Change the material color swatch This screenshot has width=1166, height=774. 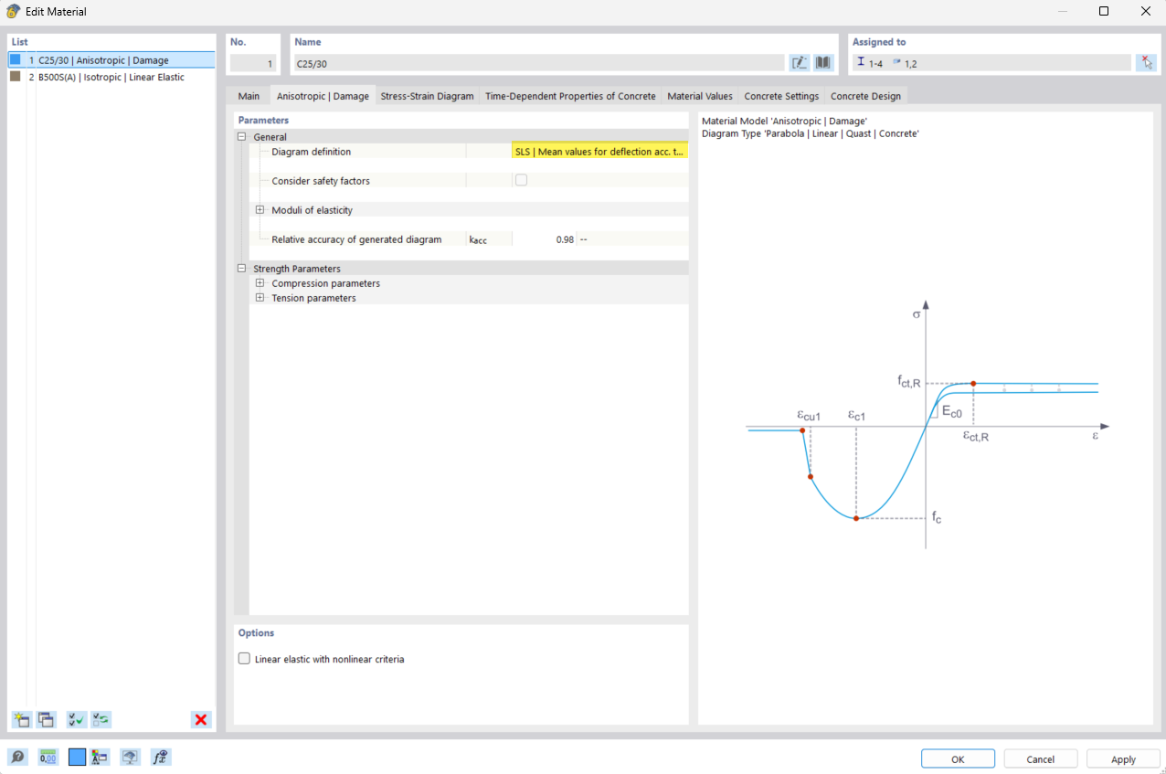(76, 757)
